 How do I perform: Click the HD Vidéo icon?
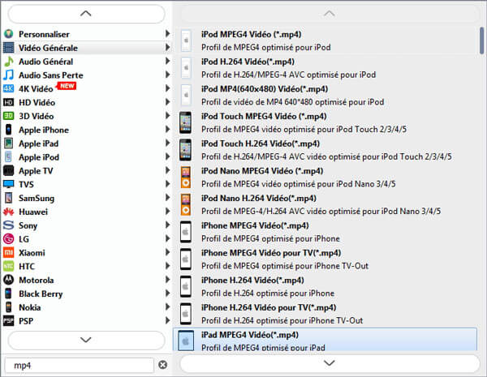[8, 102]
